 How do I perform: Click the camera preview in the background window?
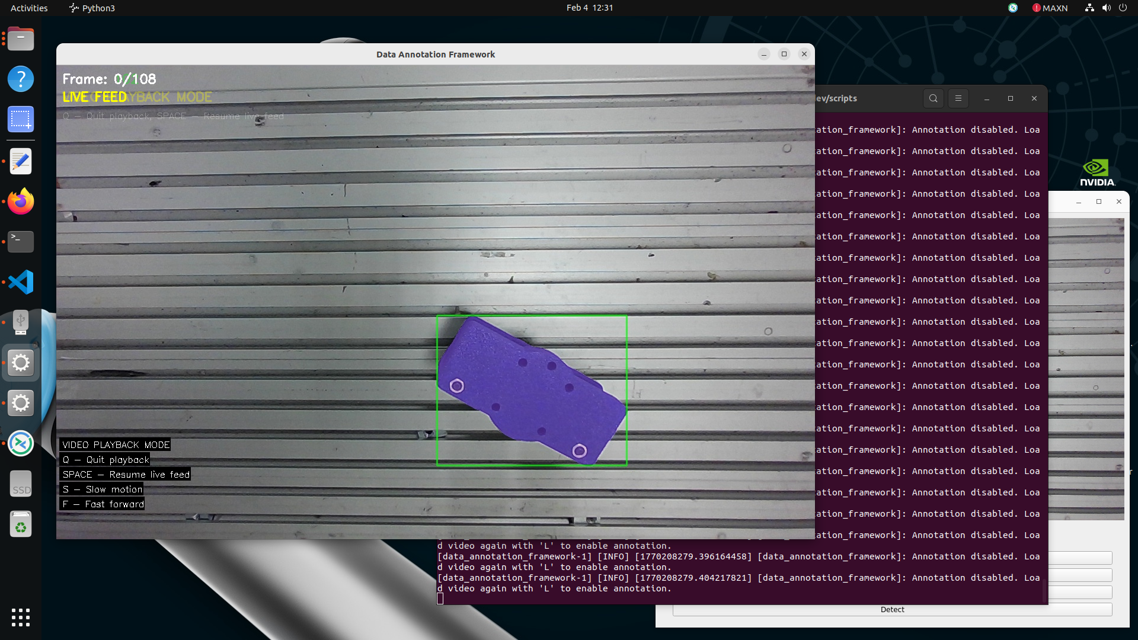click(x=1086, y=369)
